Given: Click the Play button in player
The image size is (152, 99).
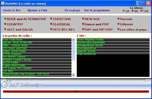Looking at the screenshot, I should pos(5,85).
